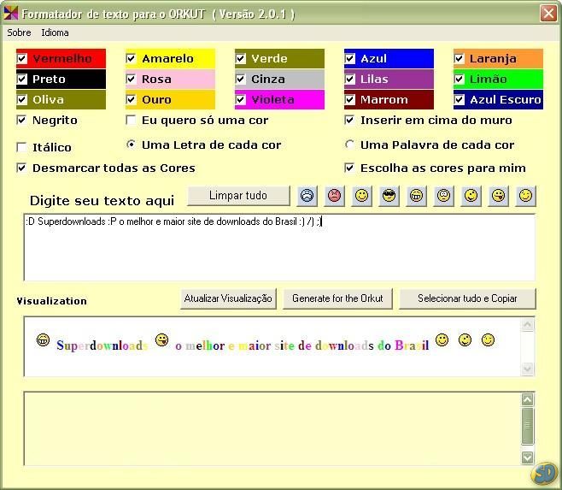Viewport: 562px width, 490px height.
Task: Click Atualizar Visualização button
Action: (x=228, y=298)
